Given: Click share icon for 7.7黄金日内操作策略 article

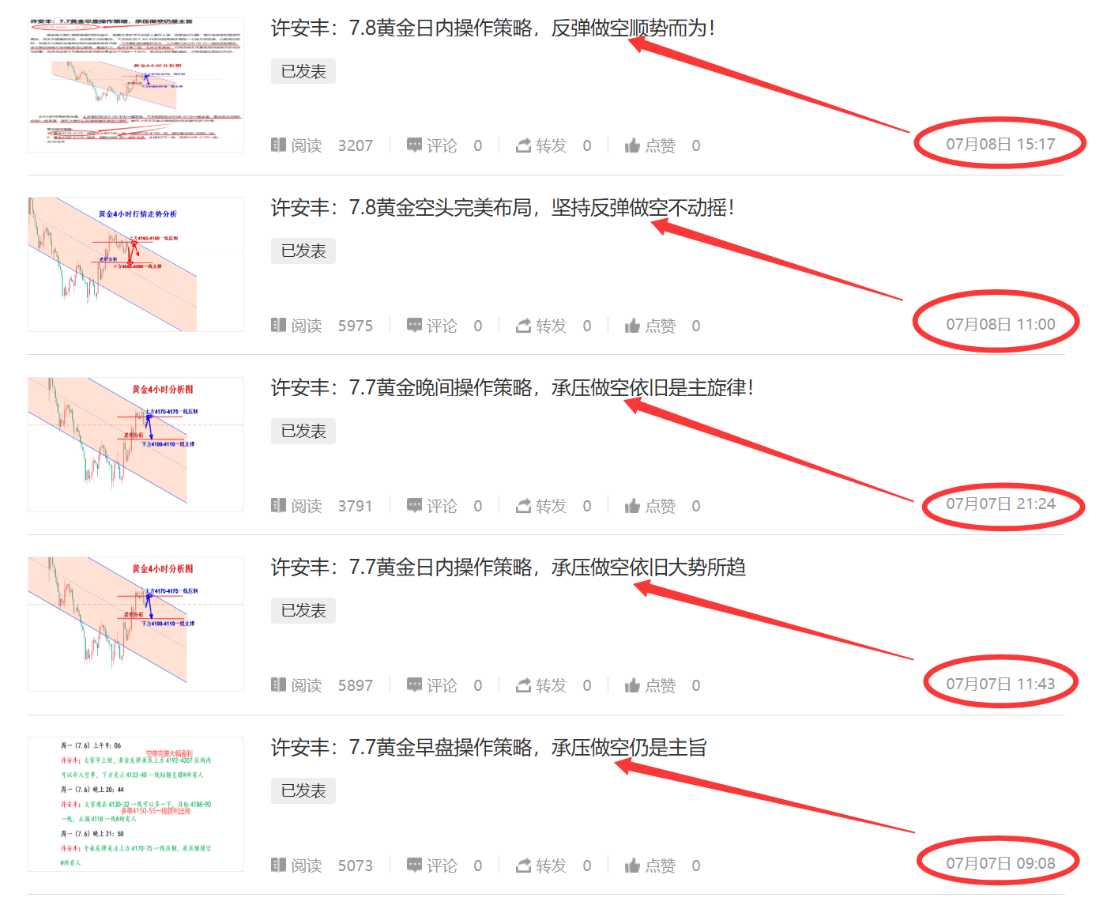Looking at the screenshot, I should click(x=523, y=685).
